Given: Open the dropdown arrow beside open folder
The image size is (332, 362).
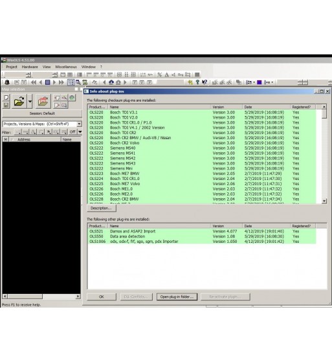Looking at the screenshot, I should [x=30, y=101].
